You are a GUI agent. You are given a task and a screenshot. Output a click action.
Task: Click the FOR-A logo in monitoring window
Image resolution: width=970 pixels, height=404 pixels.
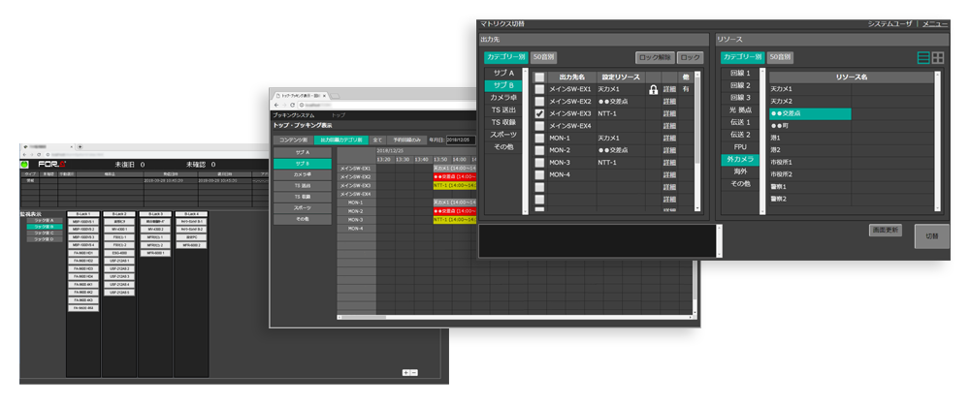(x=48, y=165)
